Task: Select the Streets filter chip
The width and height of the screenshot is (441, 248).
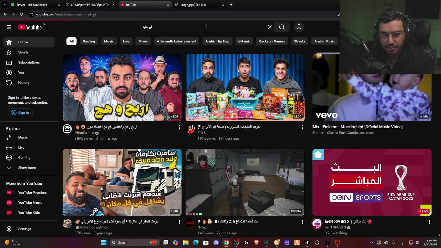Action: (299, 41)
